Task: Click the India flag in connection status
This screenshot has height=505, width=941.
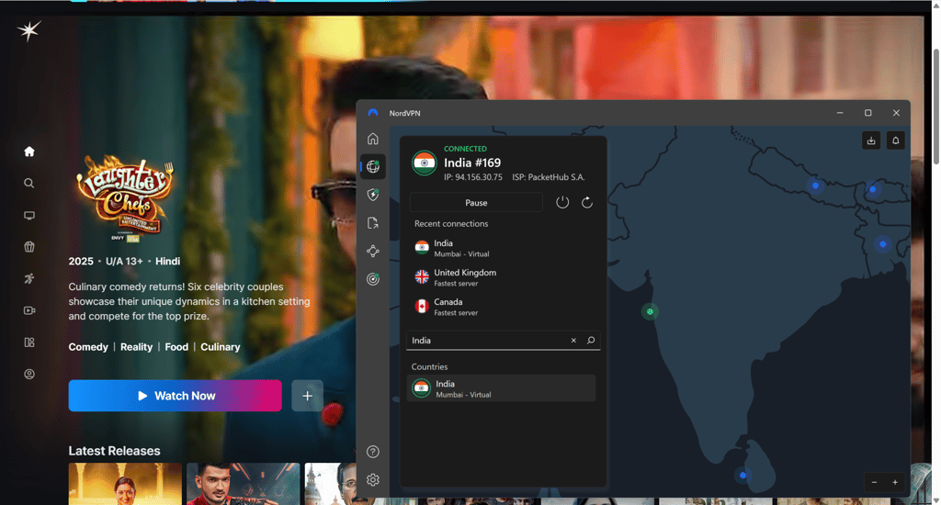Action: point(425,163)
